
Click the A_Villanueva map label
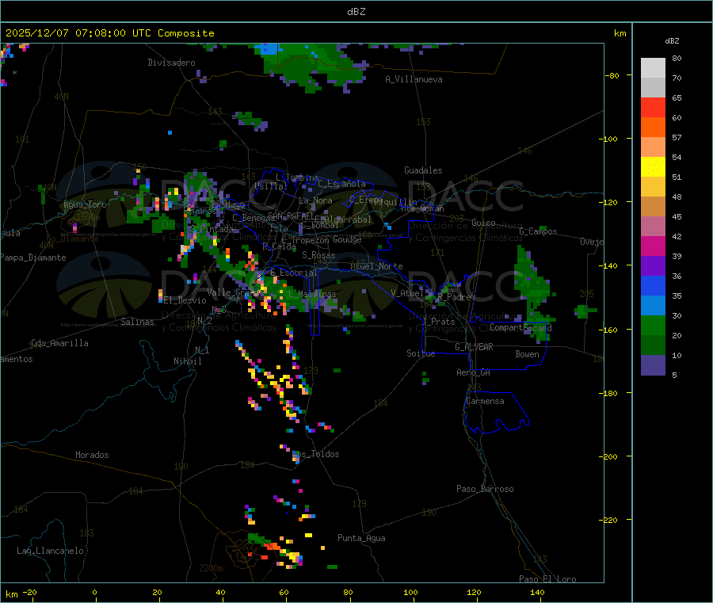[414, 79]
